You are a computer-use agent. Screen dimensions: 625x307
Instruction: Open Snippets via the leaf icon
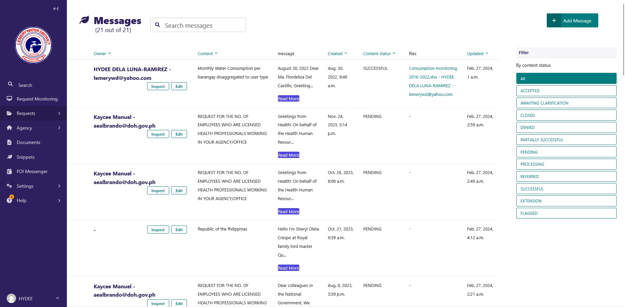tap(9, 157)
